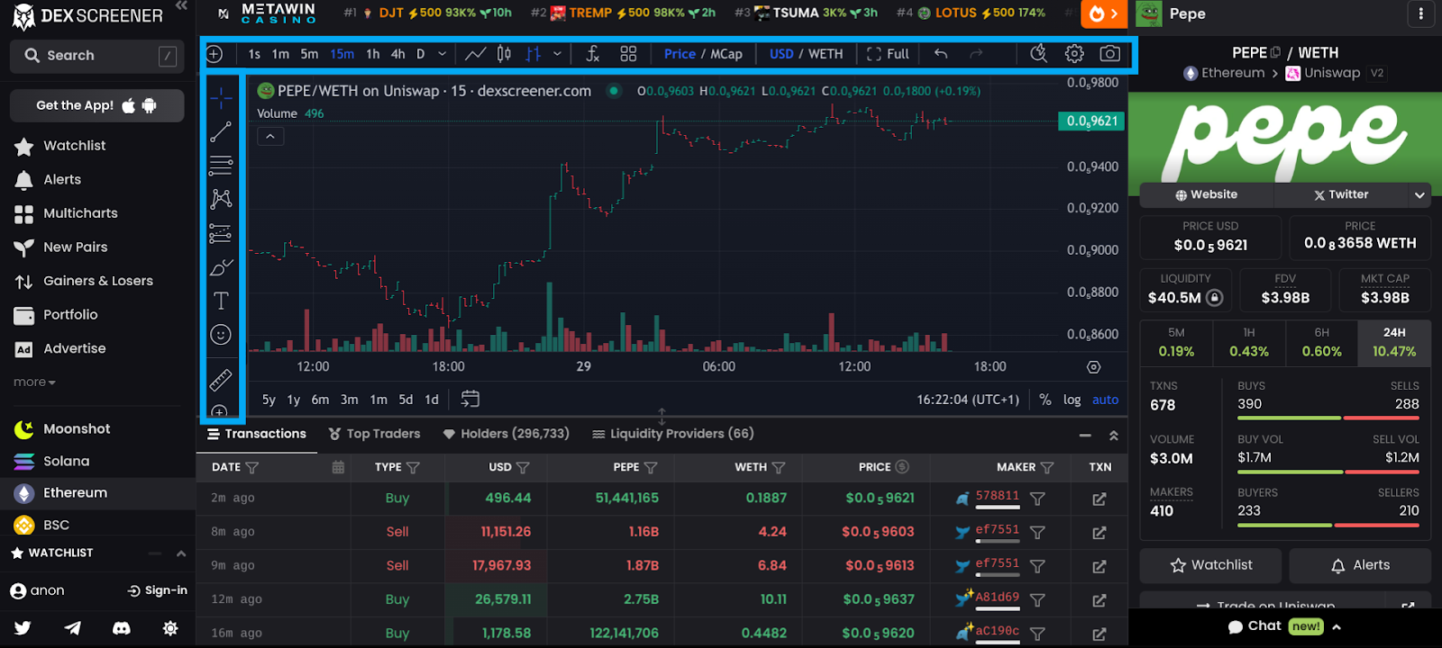
Task: Filter by maker 578811
Action: click(1037, 499)
